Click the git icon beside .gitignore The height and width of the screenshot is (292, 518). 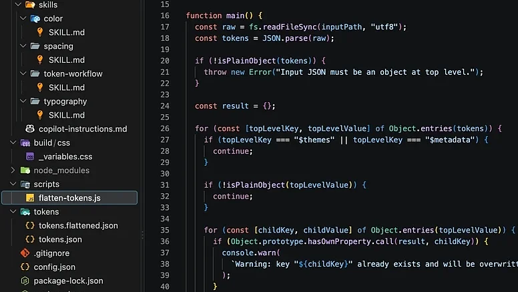click(25, 253)
